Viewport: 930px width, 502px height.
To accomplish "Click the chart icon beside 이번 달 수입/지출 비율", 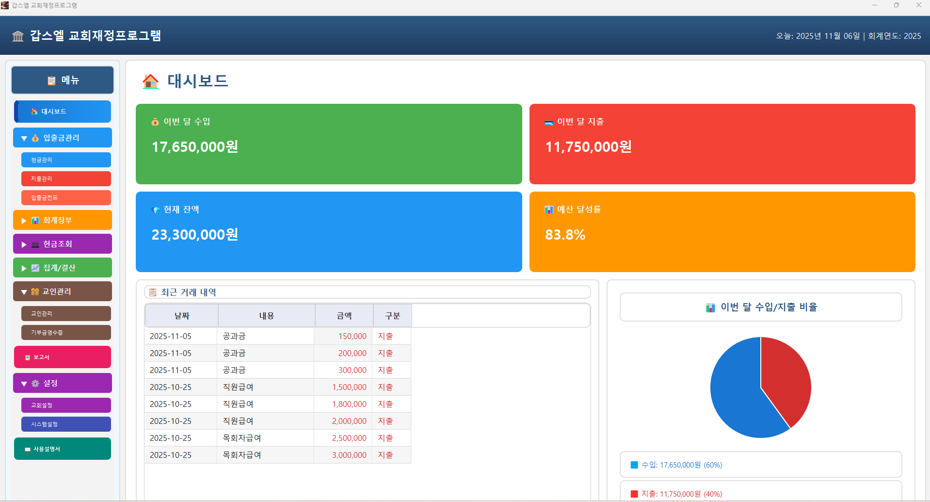I will point(710,307).
